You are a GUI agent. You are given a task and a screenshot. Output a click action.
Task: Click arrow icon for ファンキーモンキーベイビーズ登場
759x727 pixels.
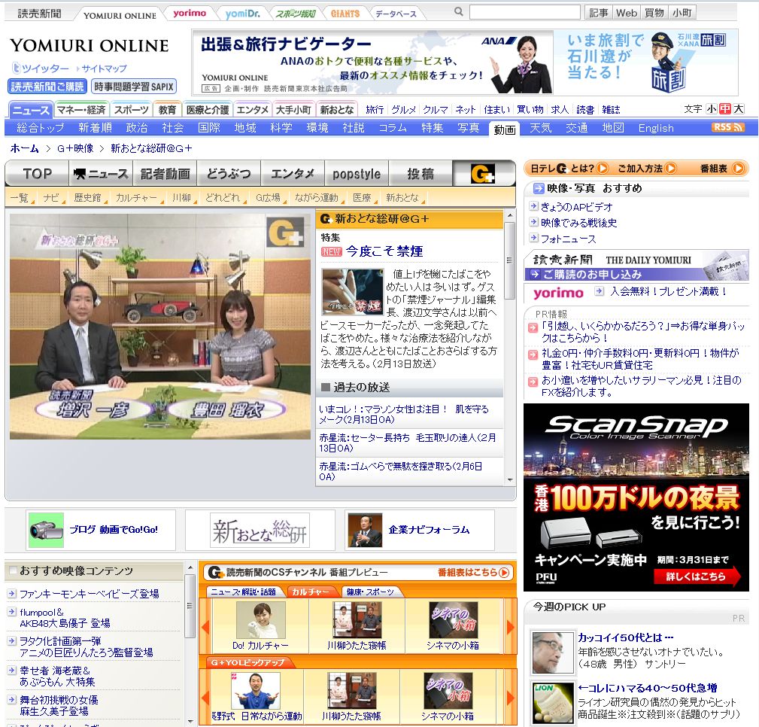(12, 593)
